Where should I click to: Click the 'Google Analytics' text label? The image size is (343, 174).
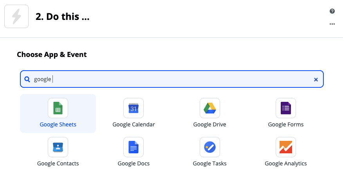coord(286,163)
